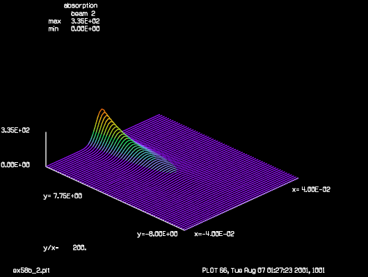Click the 0.00E+00 vertical axis label
This screenshot has height=277, width=368.
pos(15,165)
